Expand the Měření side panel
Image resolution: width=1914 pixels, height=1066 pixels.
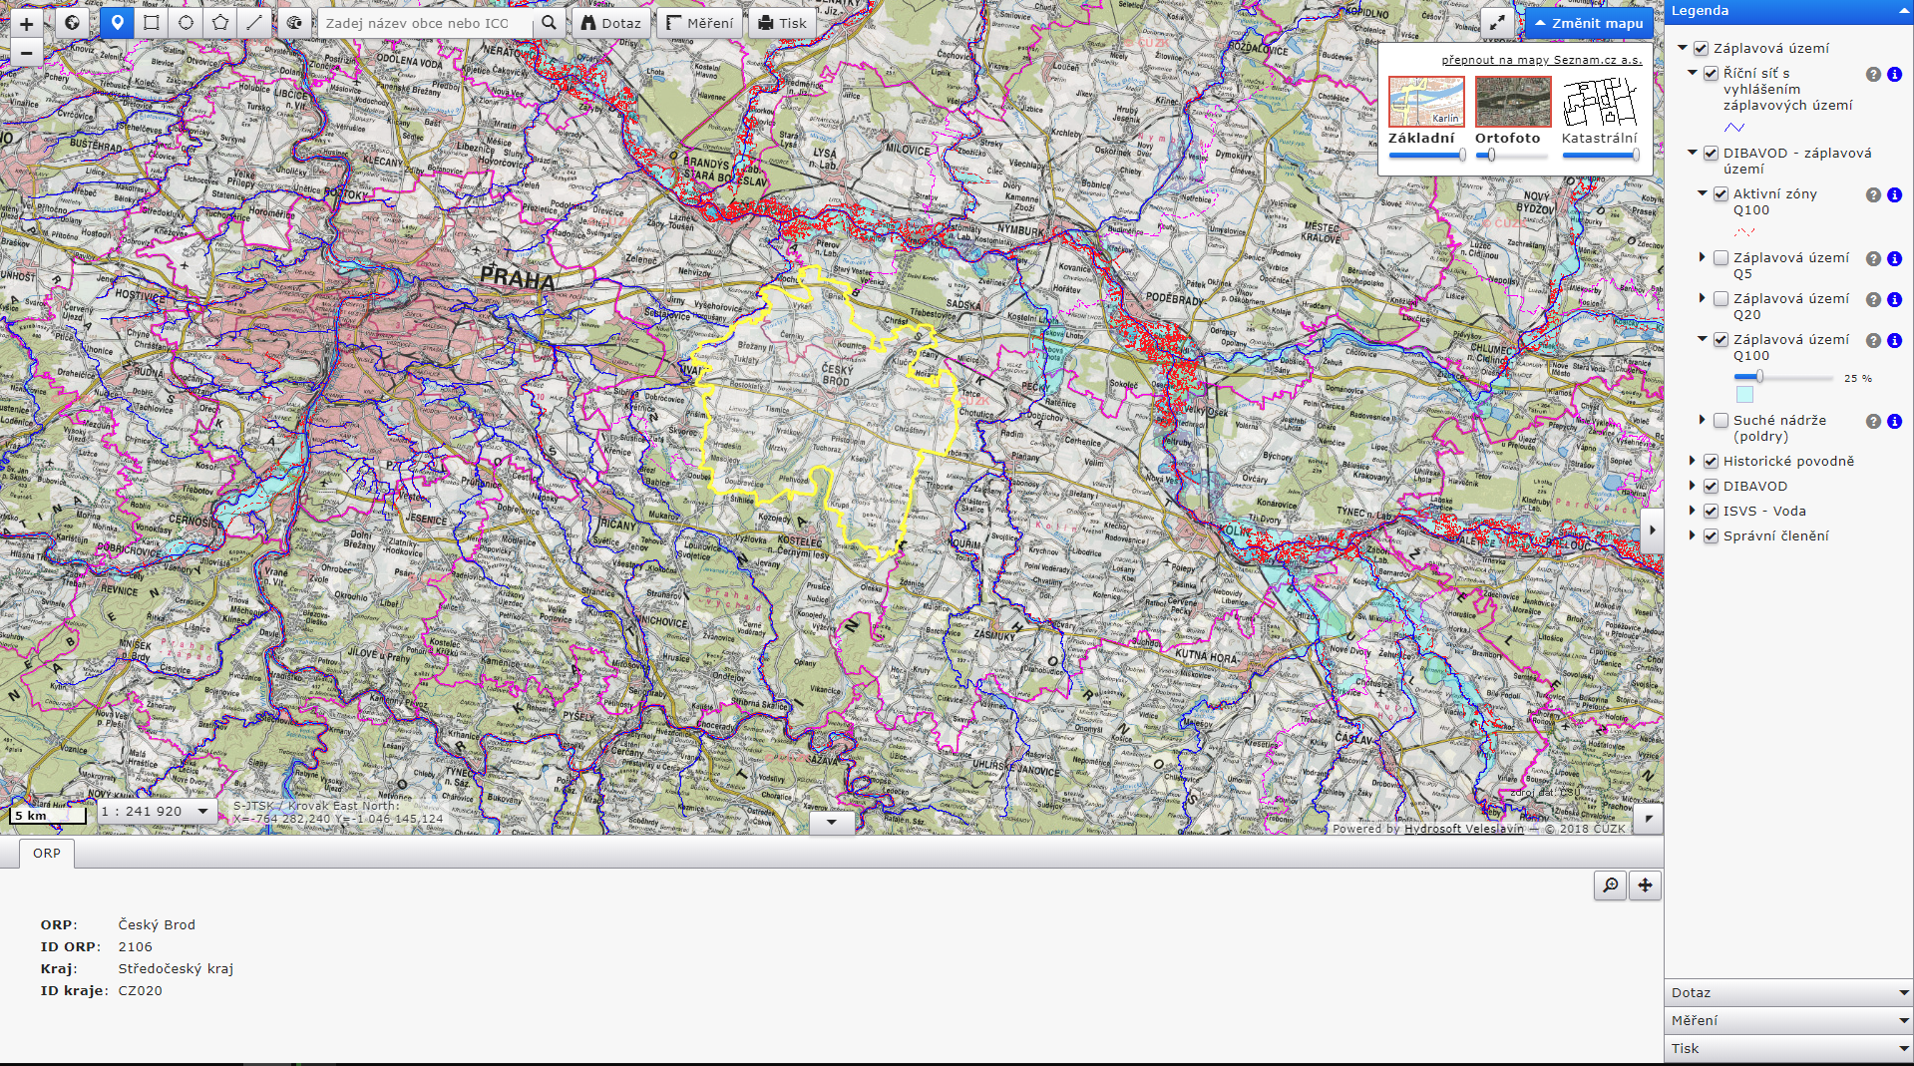pyautogui.click(x=1789, y=1021)
